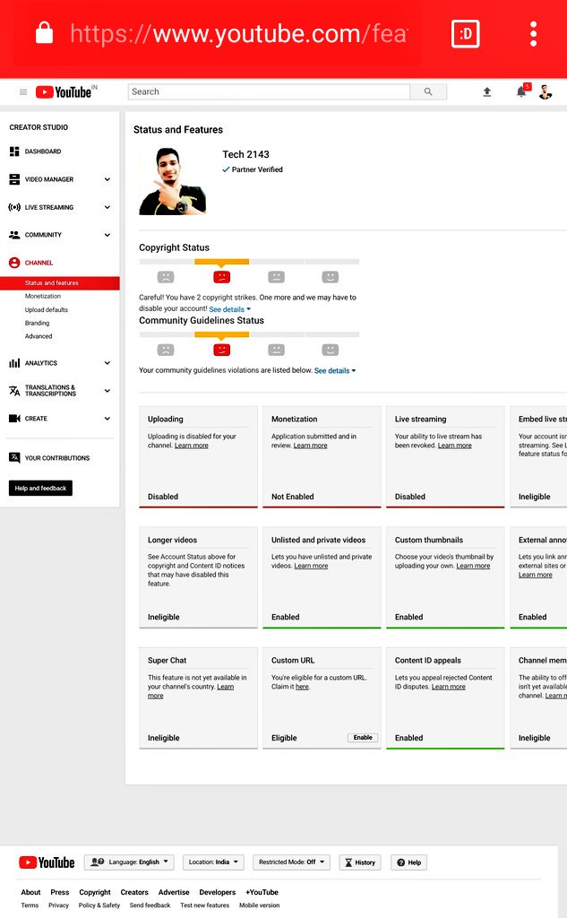Expand copyright strikes See details
Viewport: 567px width, 918px height.
click(230, 309)
